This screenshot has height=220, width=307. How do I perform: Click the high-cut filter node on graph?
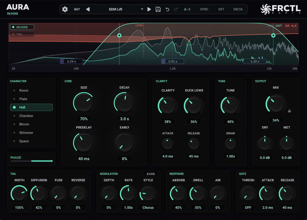(273, 35)
